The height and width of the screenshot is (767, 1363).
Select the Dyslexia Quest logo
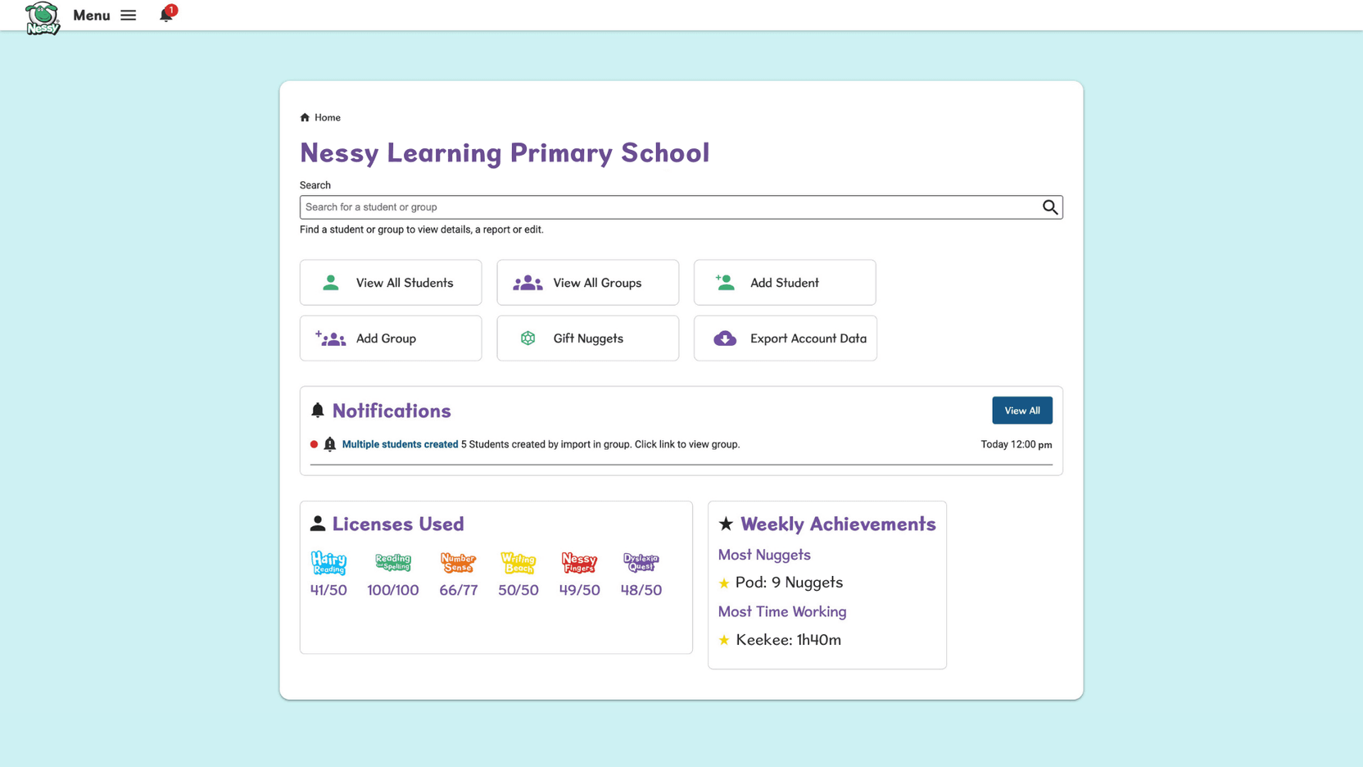point(641,562)
